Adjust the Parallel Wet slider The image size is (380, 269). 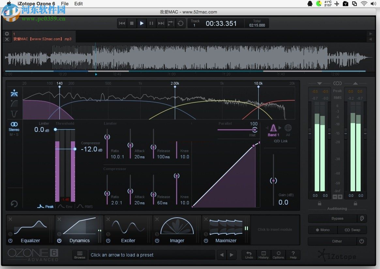tap(255, 130)
